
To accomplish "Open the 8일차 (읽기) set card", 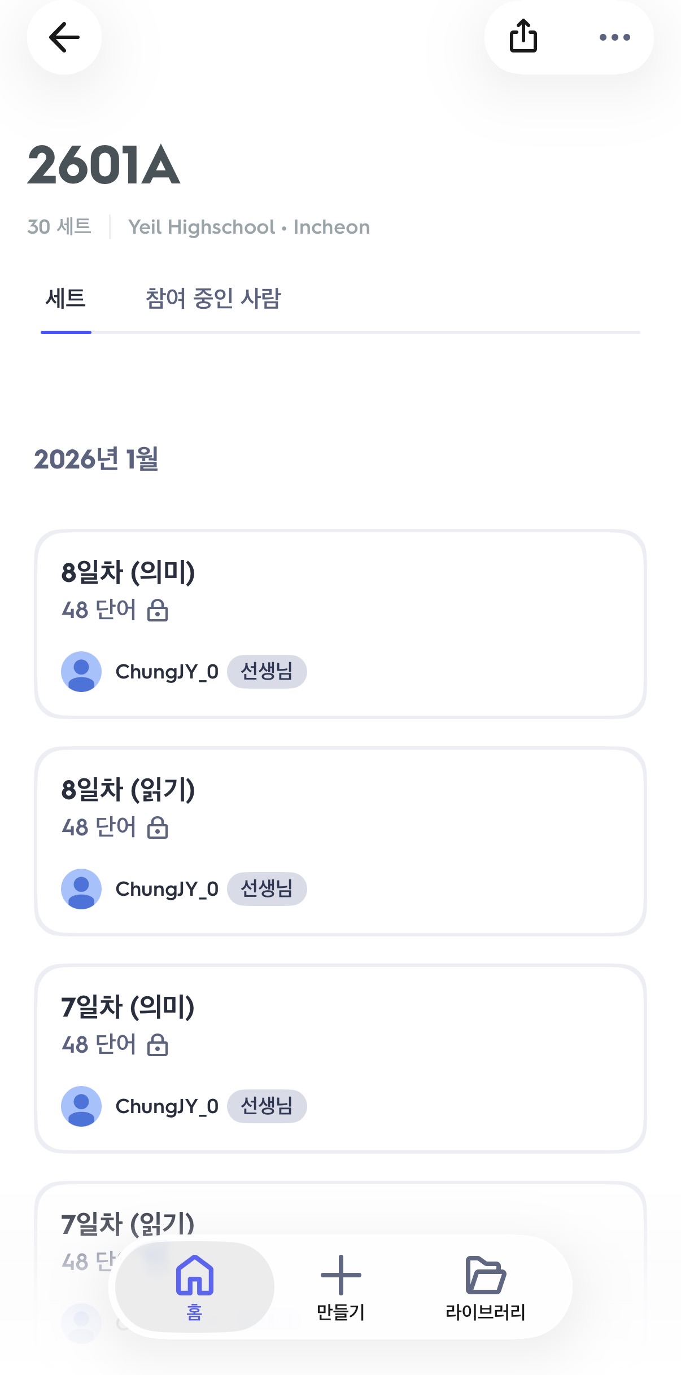I will tap(340, 841).
